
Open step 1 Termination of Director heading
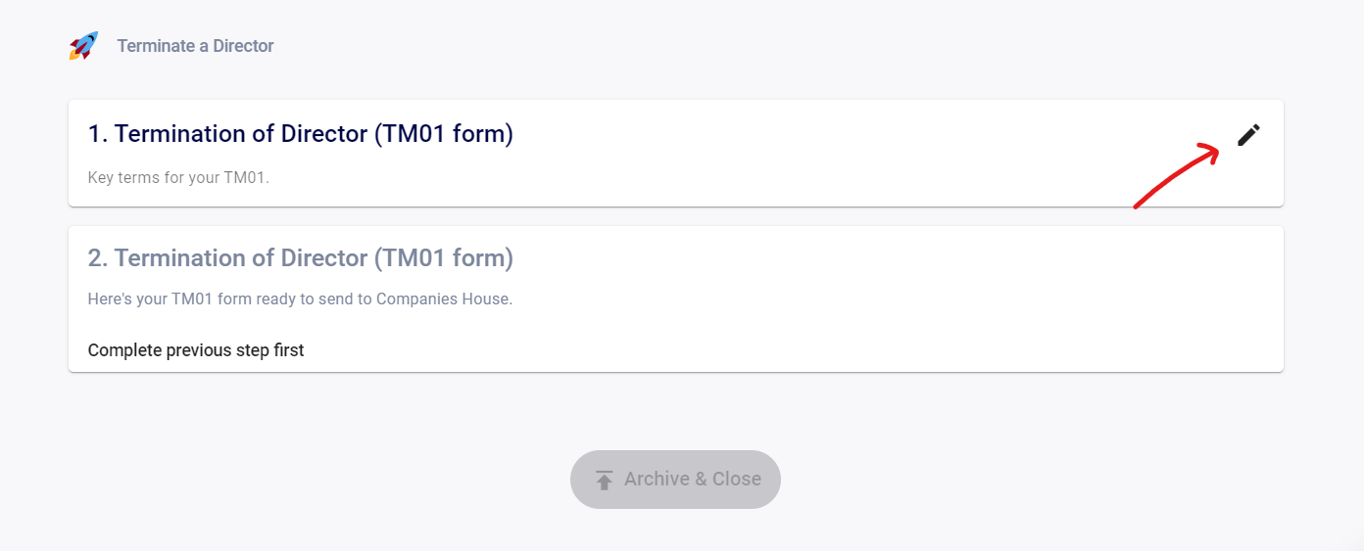point(300,134)
